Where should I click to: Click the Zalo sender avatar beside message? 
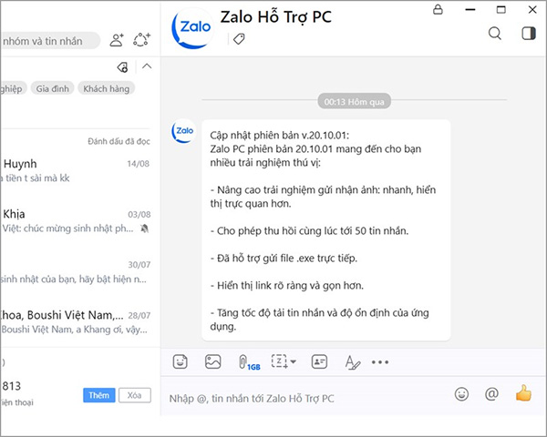[183, 131]
